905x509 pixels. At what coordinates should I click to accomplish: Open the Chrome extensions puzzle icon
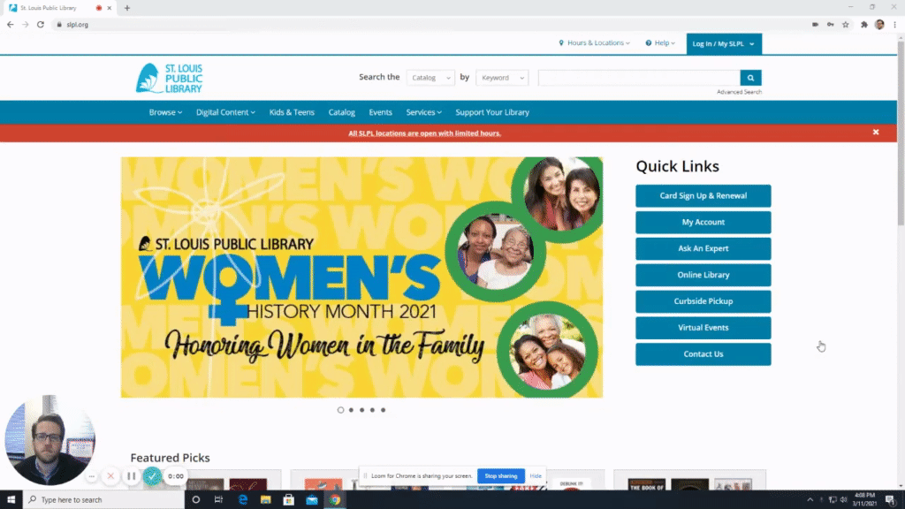864,25
